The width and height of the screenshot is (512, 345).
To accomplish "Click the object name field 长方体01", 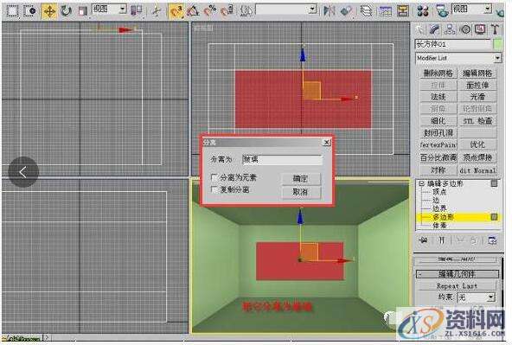I will (x=452, y=44).
